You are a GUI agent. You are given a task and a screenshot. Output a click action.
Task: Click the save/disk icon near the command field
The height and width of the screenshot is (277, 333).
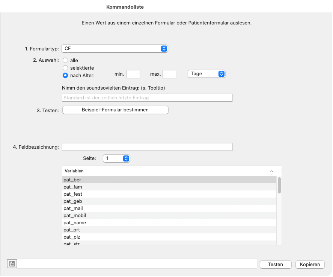click(12, 263)
